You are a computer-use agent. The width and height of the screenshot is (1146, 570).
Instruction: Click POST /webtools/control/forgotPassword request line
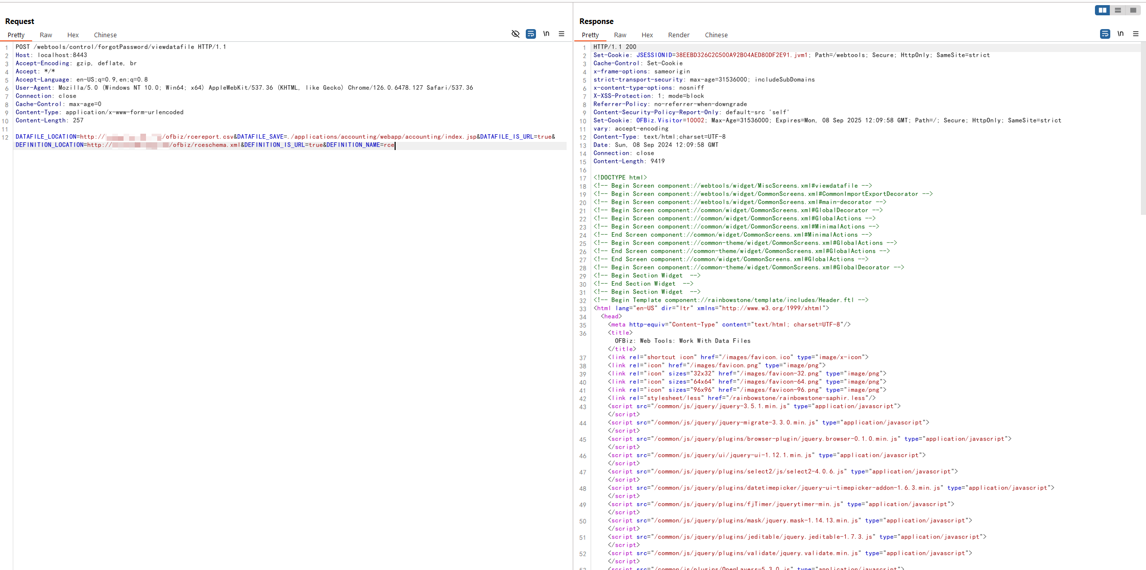[121, 47]
